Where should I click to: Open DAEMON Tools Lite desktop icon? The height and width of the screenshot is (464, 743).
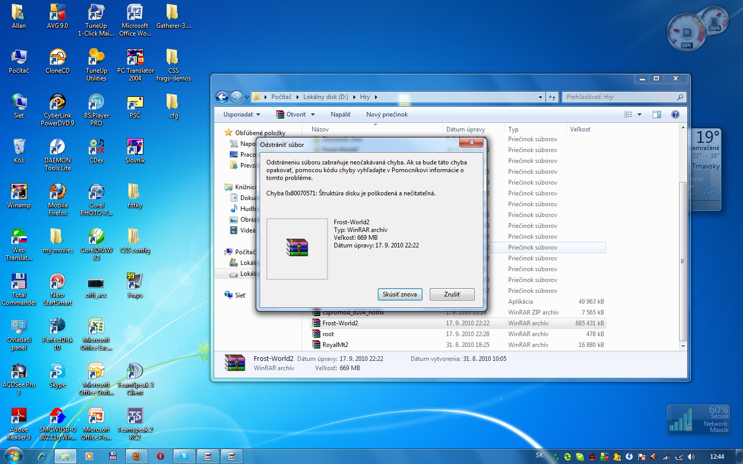(57, 154)
